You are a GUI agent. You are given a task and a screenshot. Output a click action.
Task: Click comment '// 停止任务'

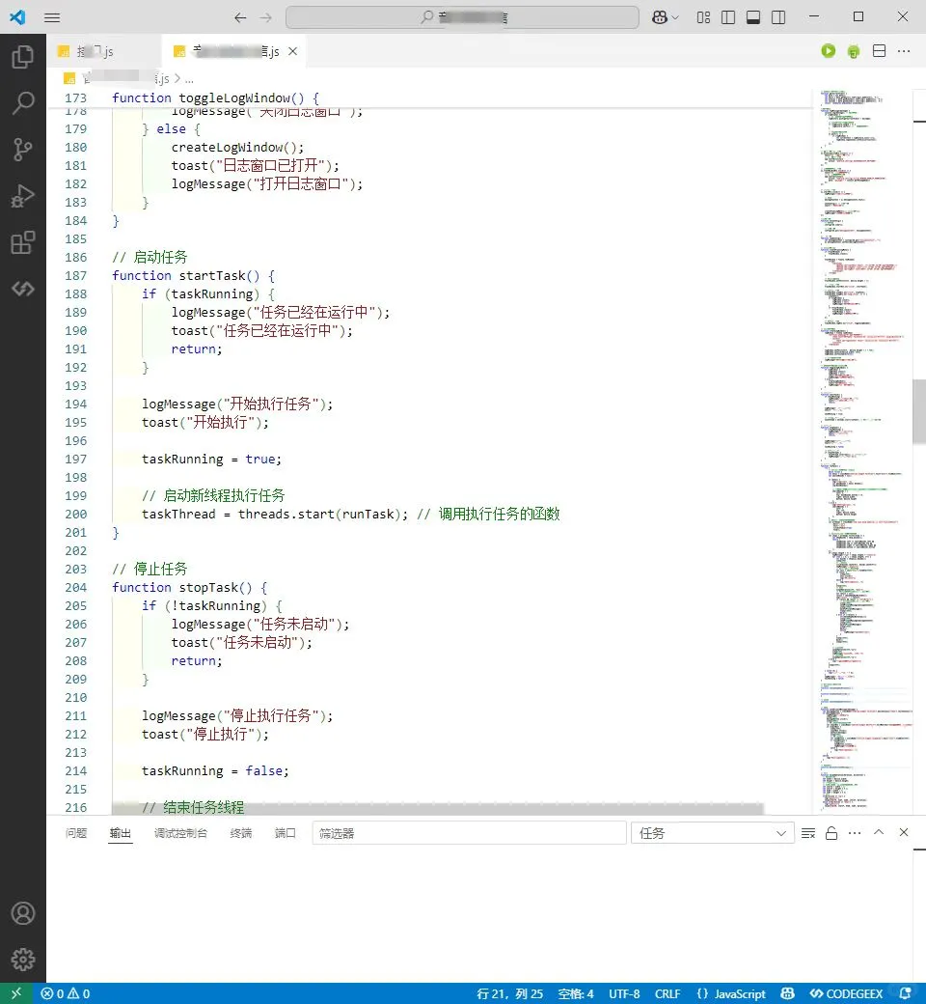pyautogui.click(x=150, y=569)
